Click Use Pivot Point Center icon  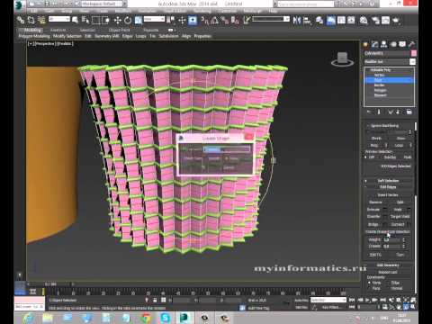[x=171, y=20]
